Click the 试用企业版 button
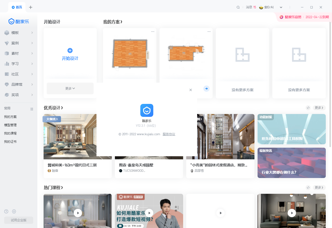 click(19, 220)
